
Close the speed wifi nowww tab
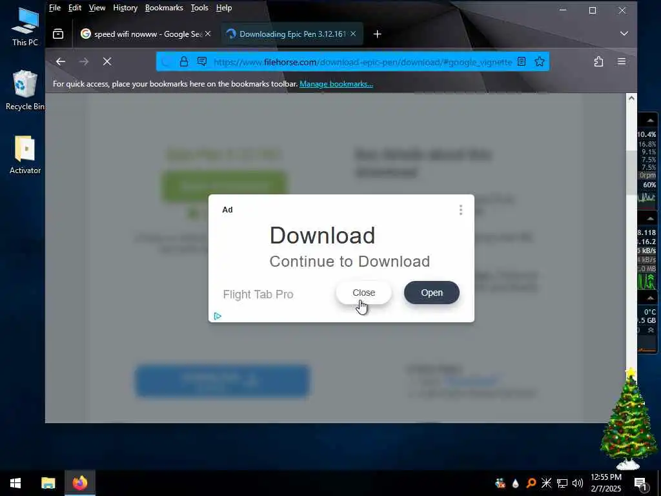click(x=208, y=34)
